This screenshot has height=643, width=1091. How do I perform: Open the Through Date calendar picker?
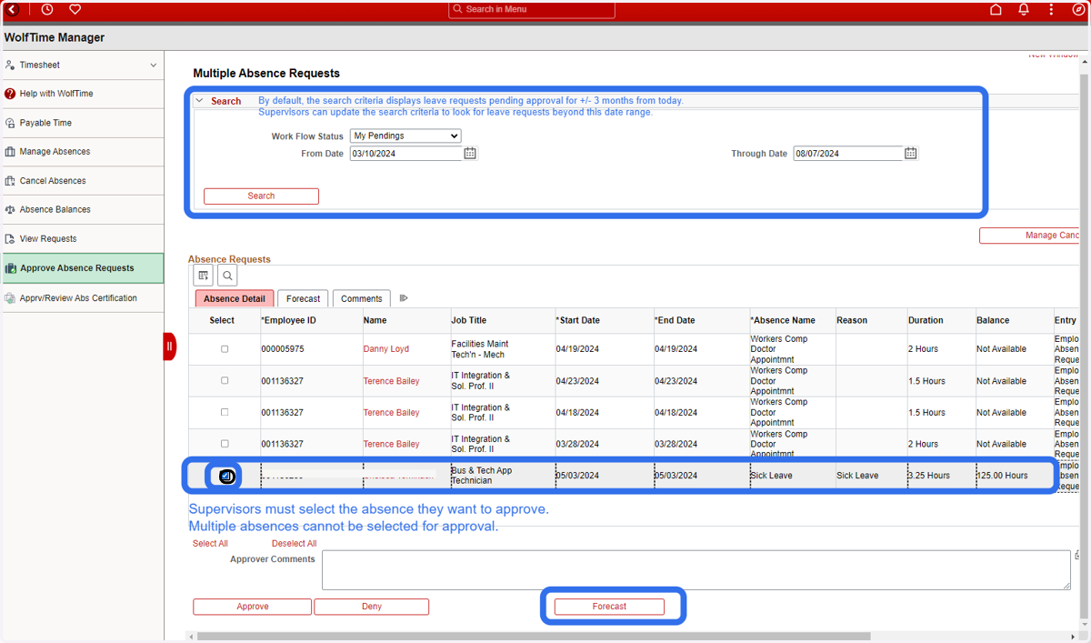click(x=910, y=154)
